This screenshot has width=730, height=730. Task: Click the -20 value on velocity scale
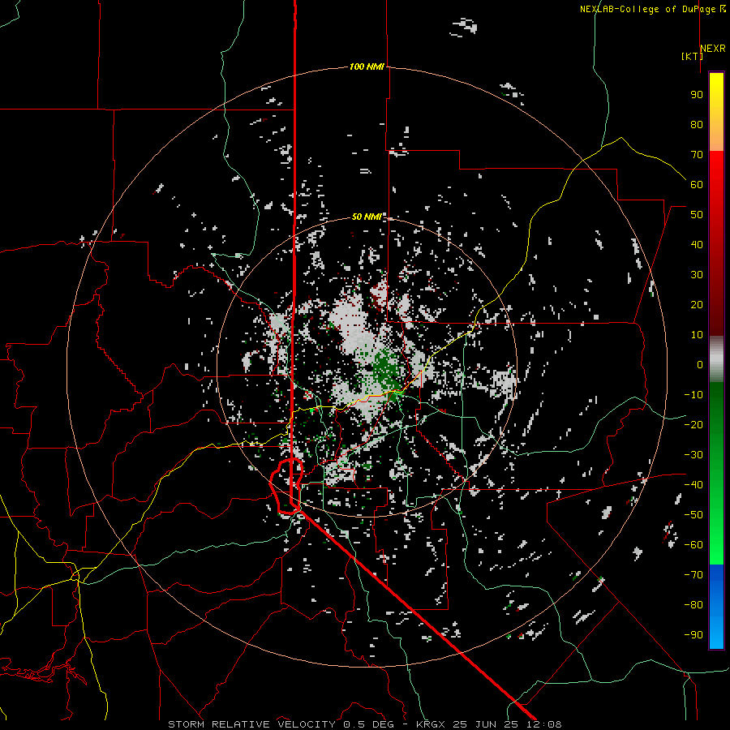(693, 424)
